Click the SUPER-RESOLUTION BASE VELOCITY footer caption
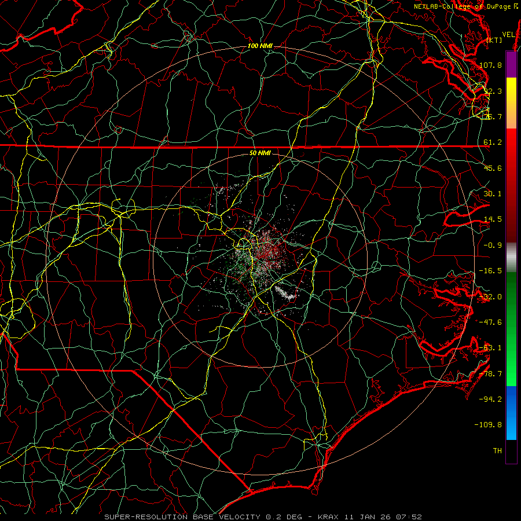The width and height of the screenshot is (521, 521). 263,517
